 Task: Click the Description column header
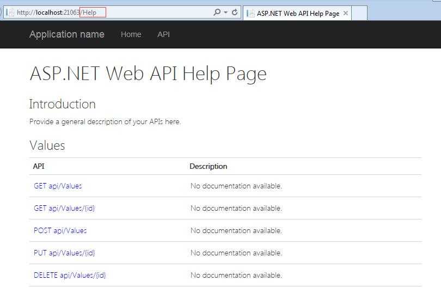coord(209,166)
